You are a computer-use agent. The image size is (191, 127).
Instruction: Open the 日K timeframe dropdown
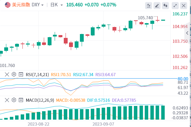point(57,5)
